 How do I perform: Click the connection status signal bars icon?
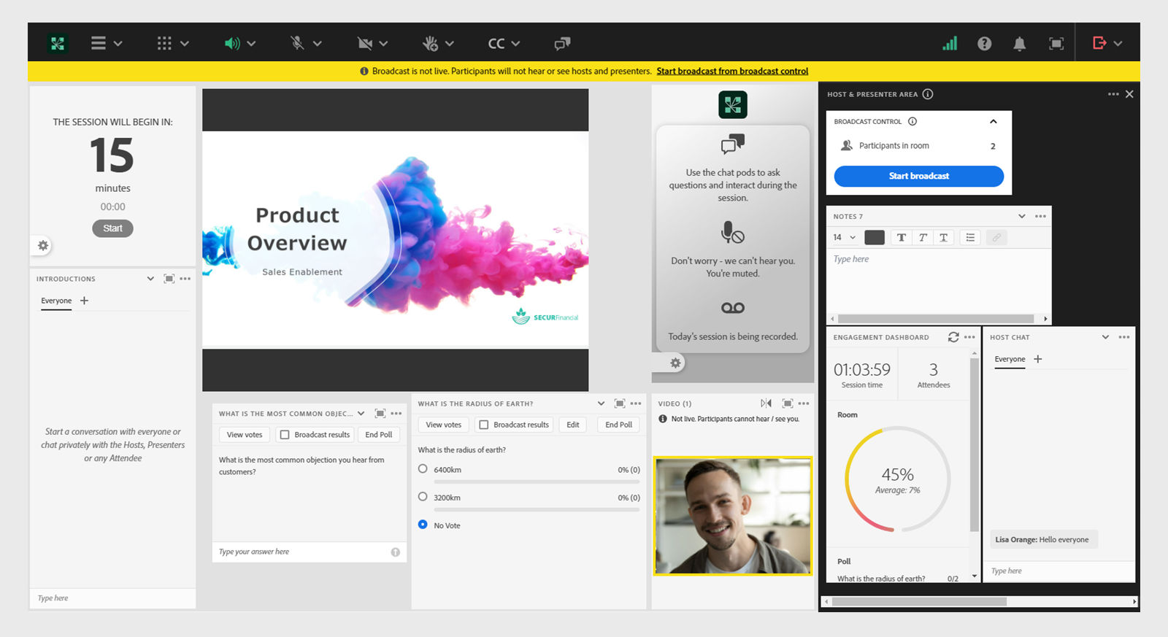(x=949, y=44)
